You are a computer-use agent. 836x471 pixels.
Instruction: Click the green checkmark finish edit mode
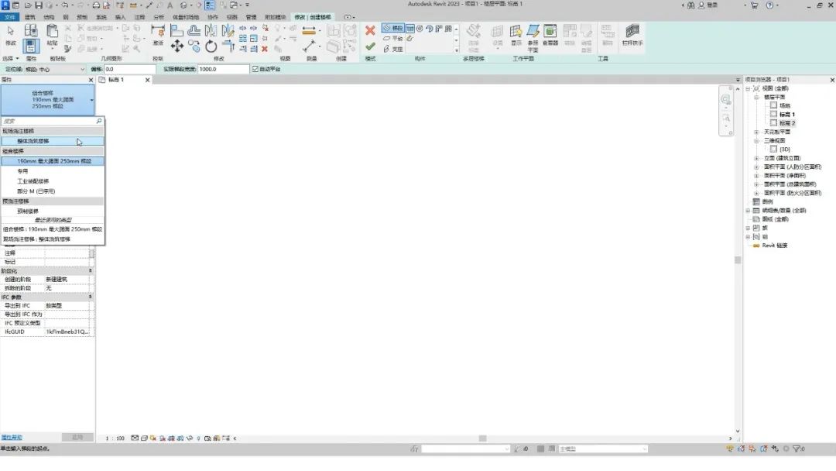click(370, 47)
